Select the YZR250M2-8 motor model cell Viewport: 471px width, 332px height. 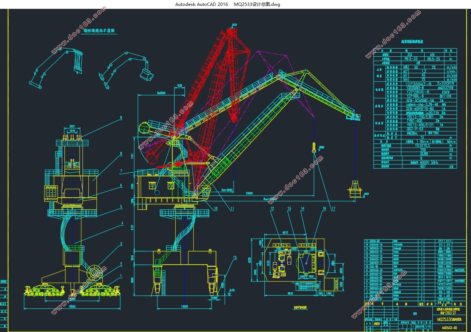point(415,88)
